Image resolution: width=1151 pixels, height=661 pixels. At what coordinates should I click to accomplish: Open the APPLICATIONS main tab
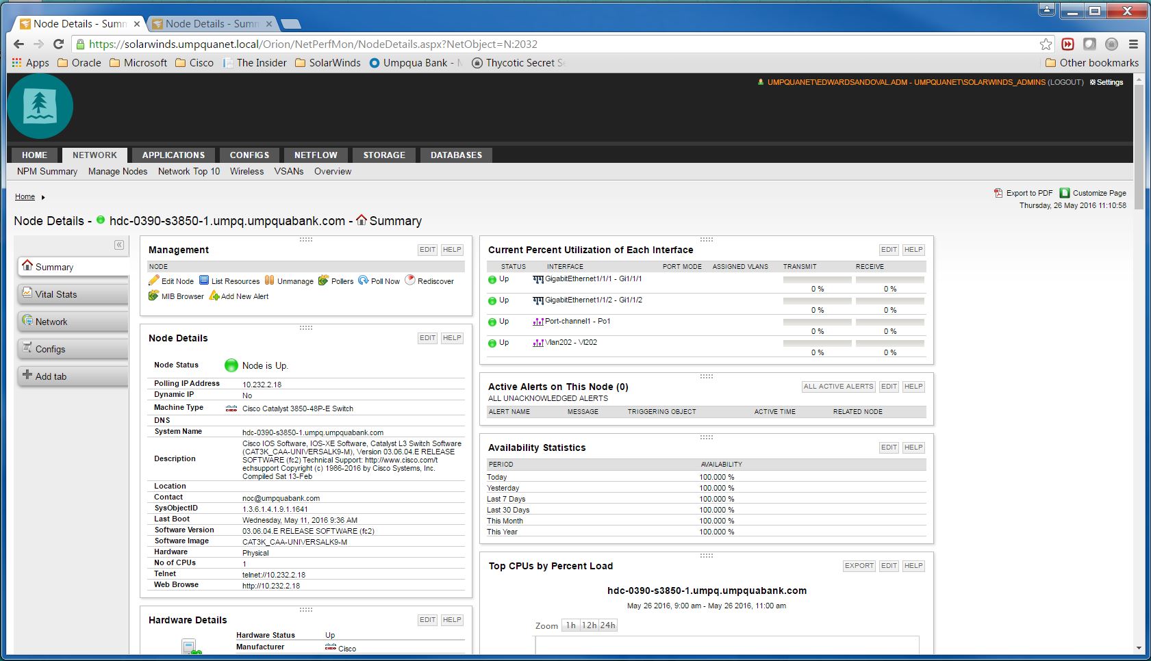(x=173, y=155)
